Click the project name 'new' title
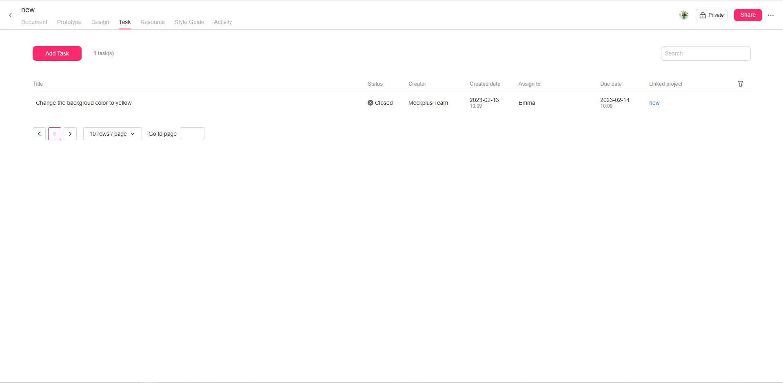 click(x=28, y=10)
